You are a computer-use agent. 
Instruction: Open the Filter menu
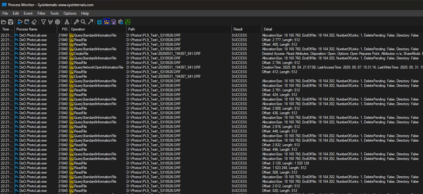41,13
